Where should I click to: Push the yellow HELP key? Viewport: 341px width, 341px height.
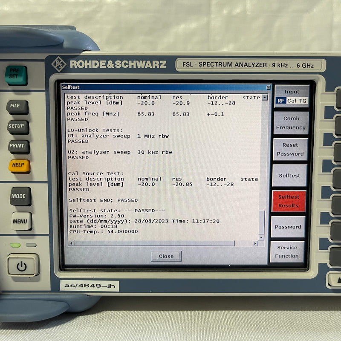point(19,166)
